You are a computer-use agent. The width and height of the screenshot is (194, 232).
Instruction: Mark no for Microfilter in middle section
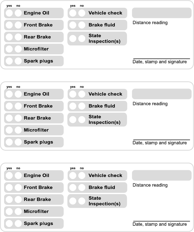pyautogui.click(x=18, y=130)
